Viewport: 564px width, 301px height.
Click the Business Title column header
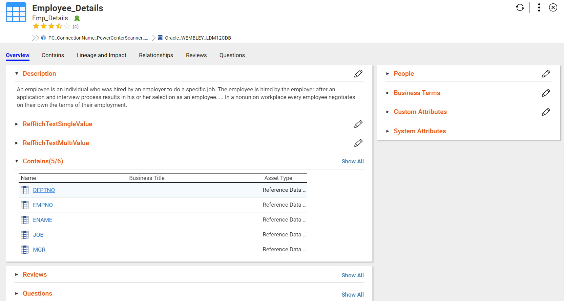(147, 178)
